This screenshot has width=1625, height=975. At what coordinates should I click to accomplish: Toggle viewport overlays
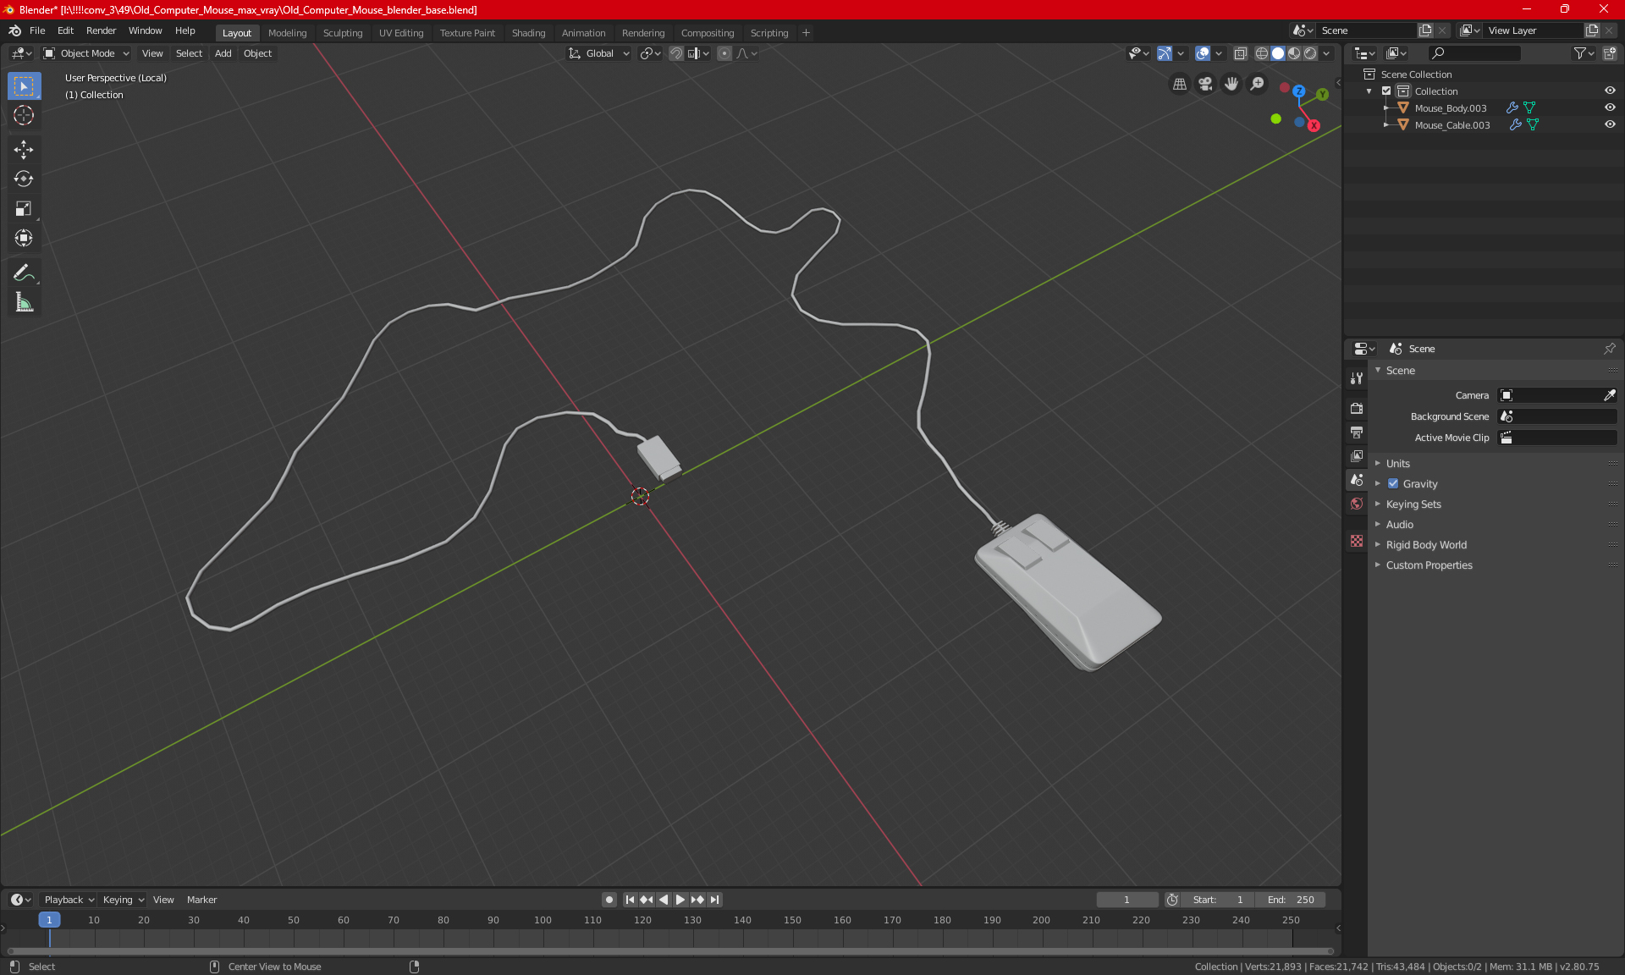click(1202, 53)
